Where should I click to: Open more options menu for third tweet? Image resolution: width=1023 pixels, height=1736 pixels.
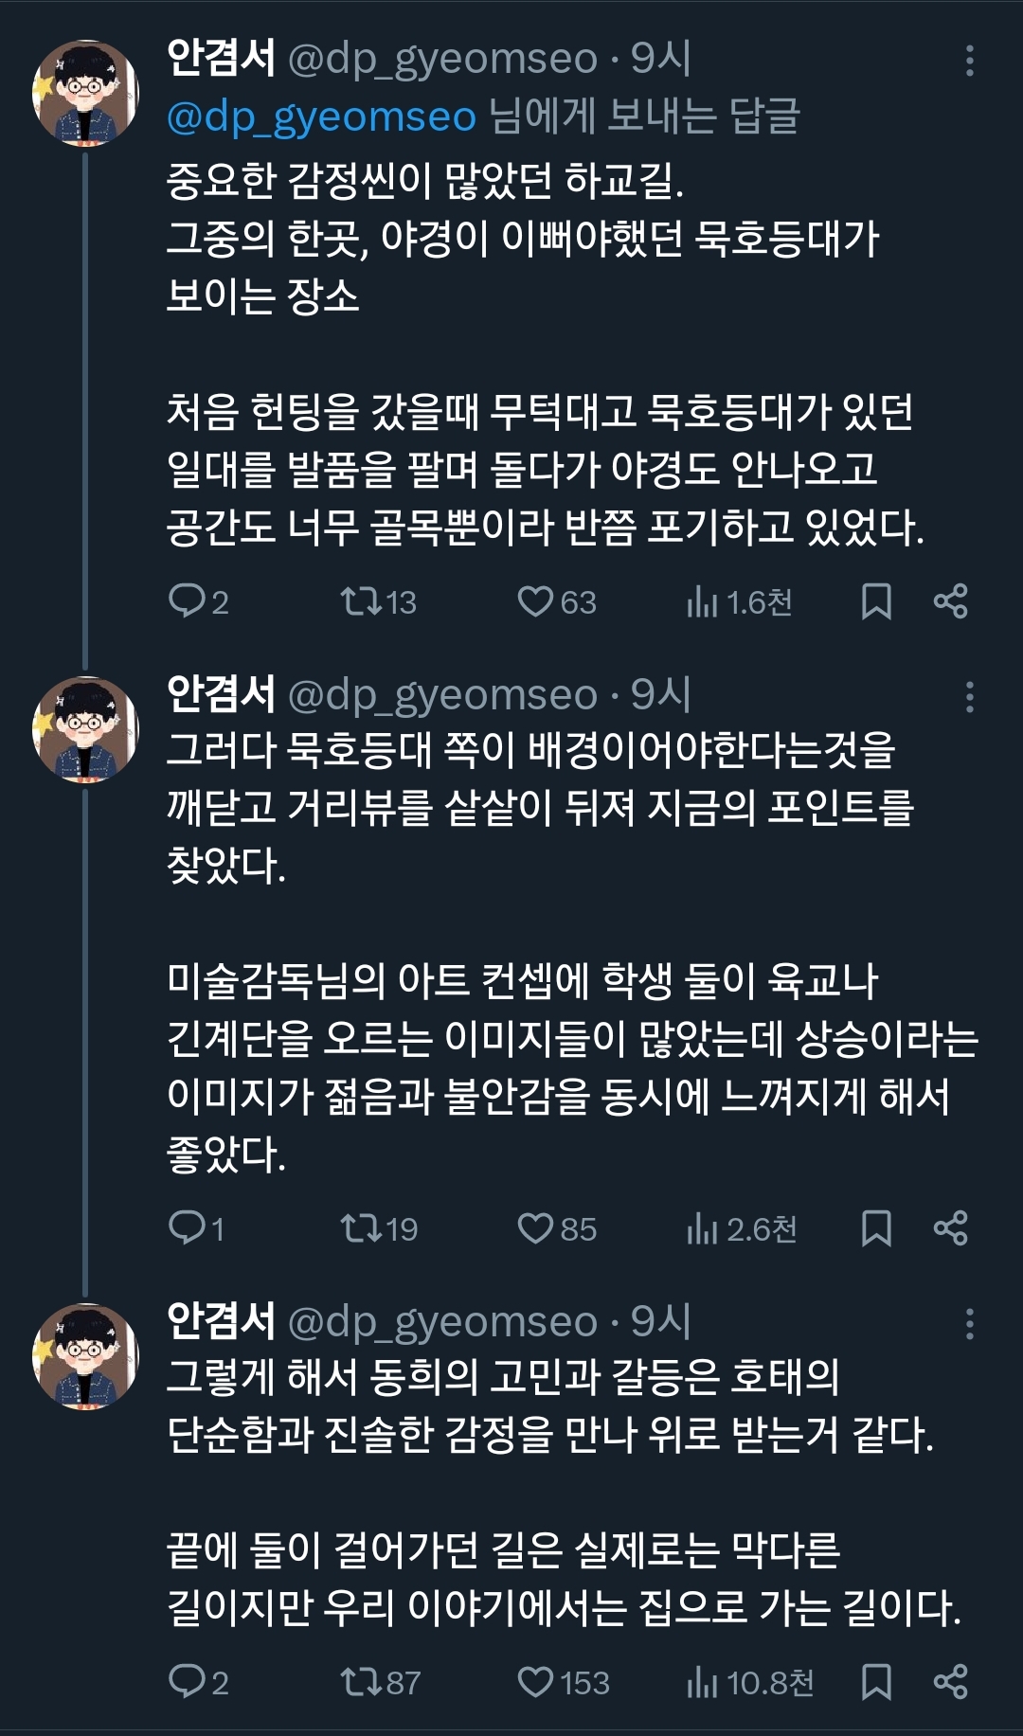pyautogui.click(x=969, y=1323)
